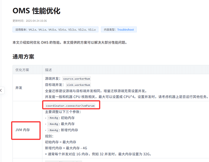Select the -Xms8g code parameter

tap(53, 118)
